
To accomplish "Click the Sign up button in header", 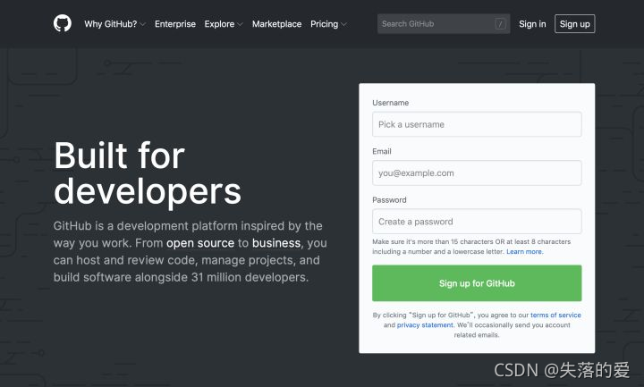I will click(x=574, y=24).
